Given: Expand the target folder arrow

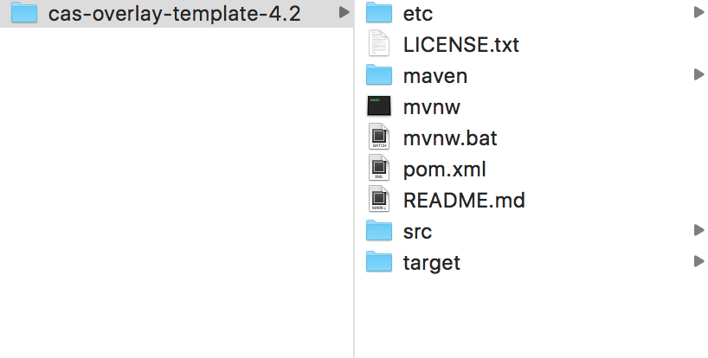Looking at the screenshot, I should point(698,262).
